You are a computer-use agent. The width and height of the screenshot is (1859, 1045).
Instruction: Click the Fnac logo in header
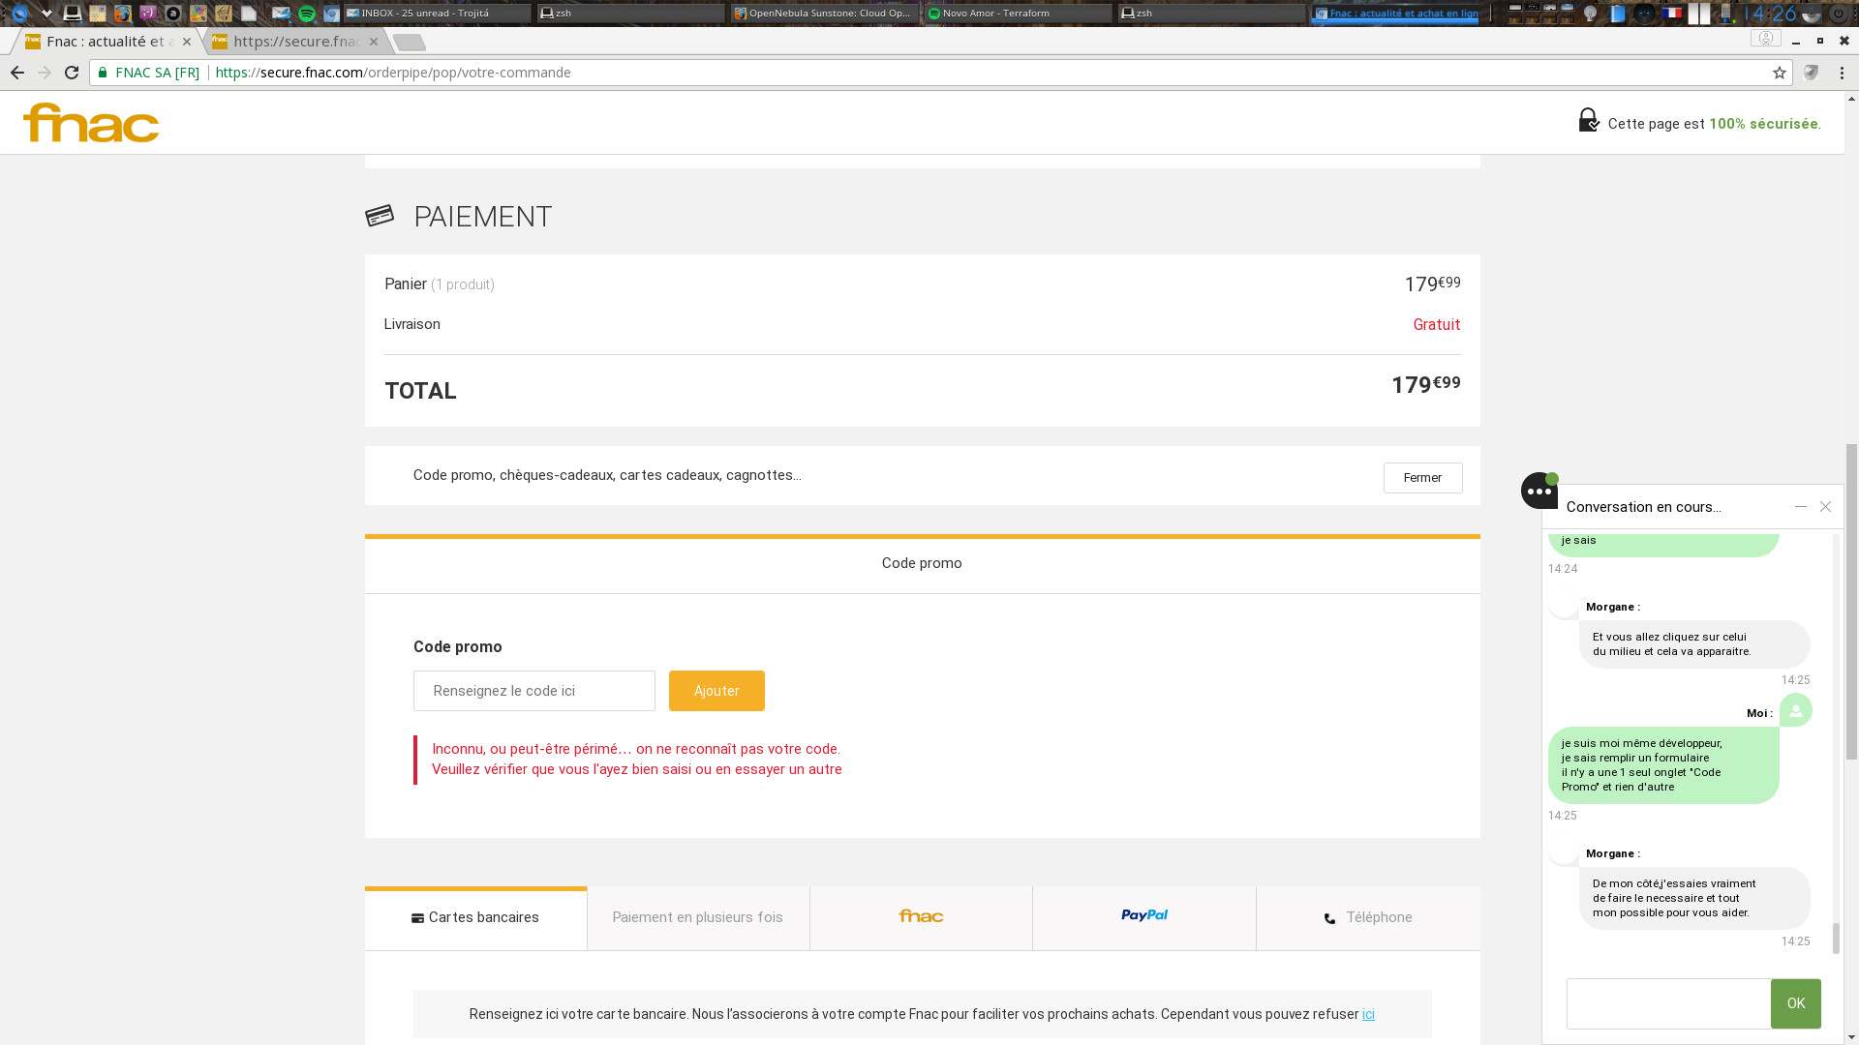coord(91,123)
